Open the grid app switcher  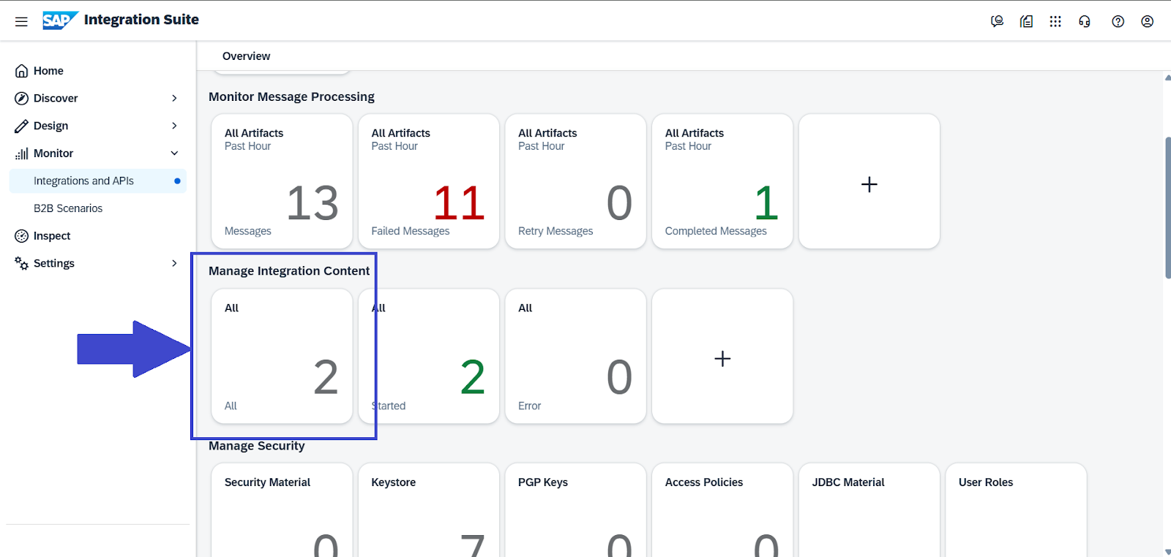point(1055,21)
